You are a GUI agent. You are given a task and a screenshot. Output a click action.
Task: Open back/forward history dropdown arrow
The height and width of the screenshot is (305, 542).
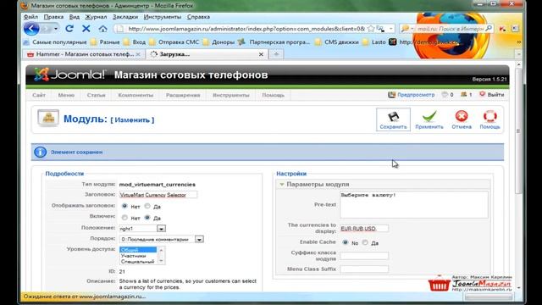click(56, 29)
